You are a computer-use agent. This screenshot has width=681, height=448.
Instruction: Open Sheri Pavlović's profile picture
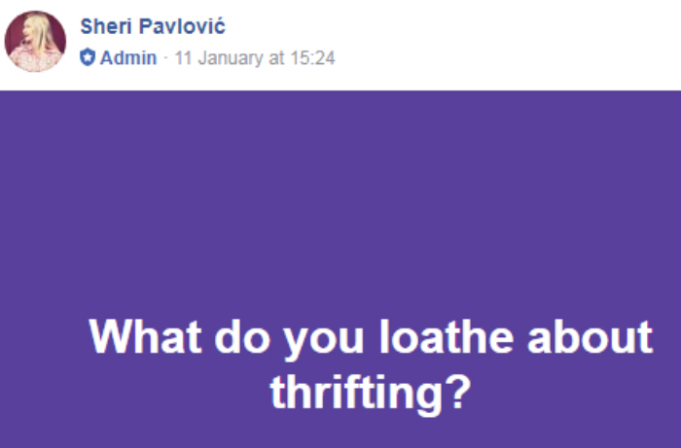(x=35, y=42)
